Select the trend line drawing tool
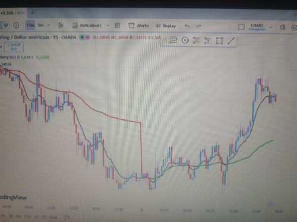This screenshot has height=222, width=297. pyautogui.click(x=231, y=41)
